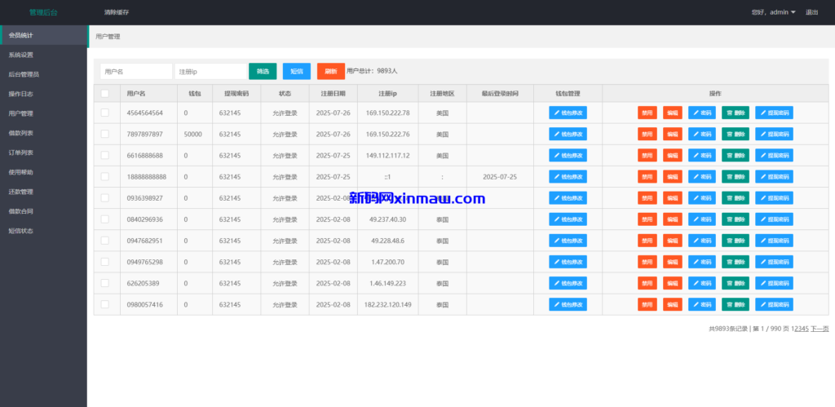Click 密码 pencil button for user 6616888688
This screenshot has width=835, height=407.
(x=701, y=155)
